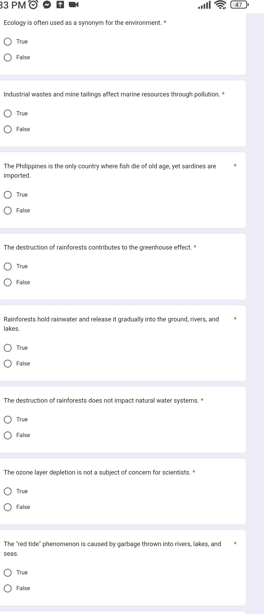The width and height of the screenshot is (264, 614).
Task: Select True for ecology synonym question
Action: 8,42
